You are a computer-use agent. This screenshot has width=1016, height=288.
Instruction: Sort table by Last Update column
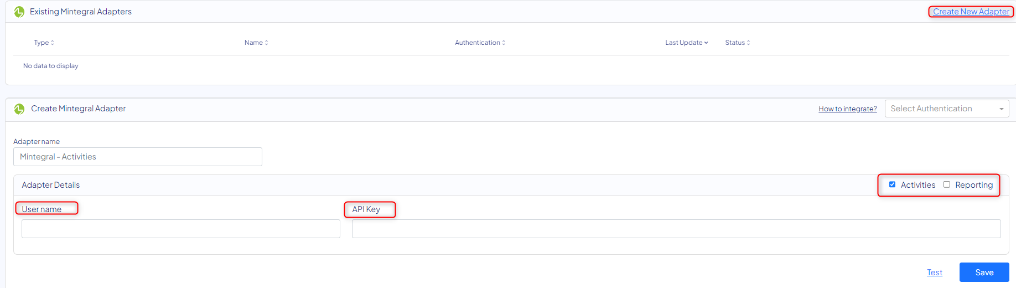(x=686, y=43)
